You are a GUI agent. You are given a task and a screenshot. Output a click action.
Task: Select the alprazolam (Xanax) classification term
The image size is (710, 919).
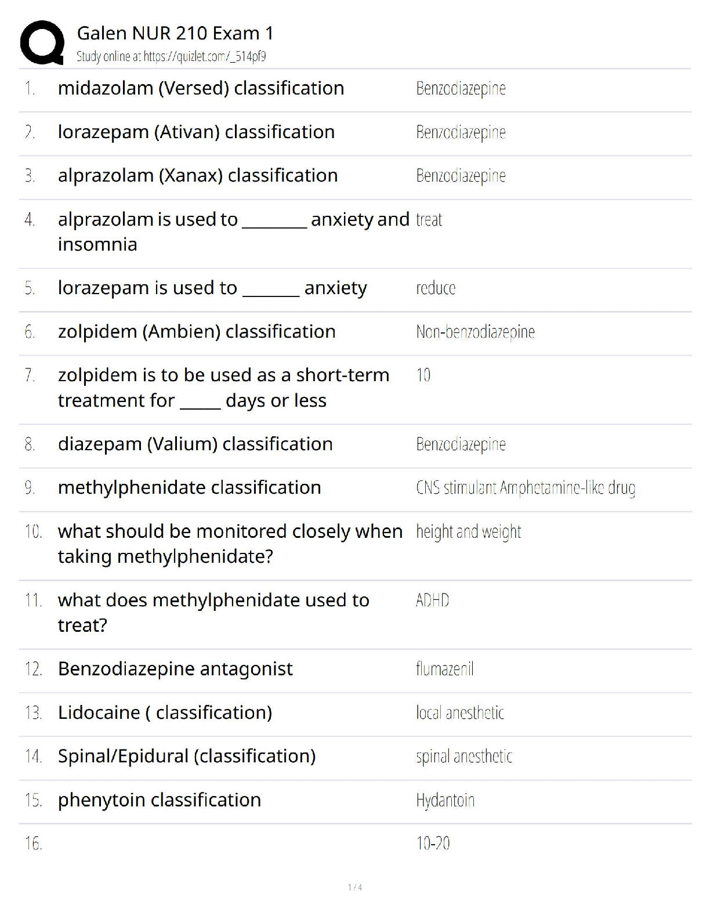pos(197,176)
